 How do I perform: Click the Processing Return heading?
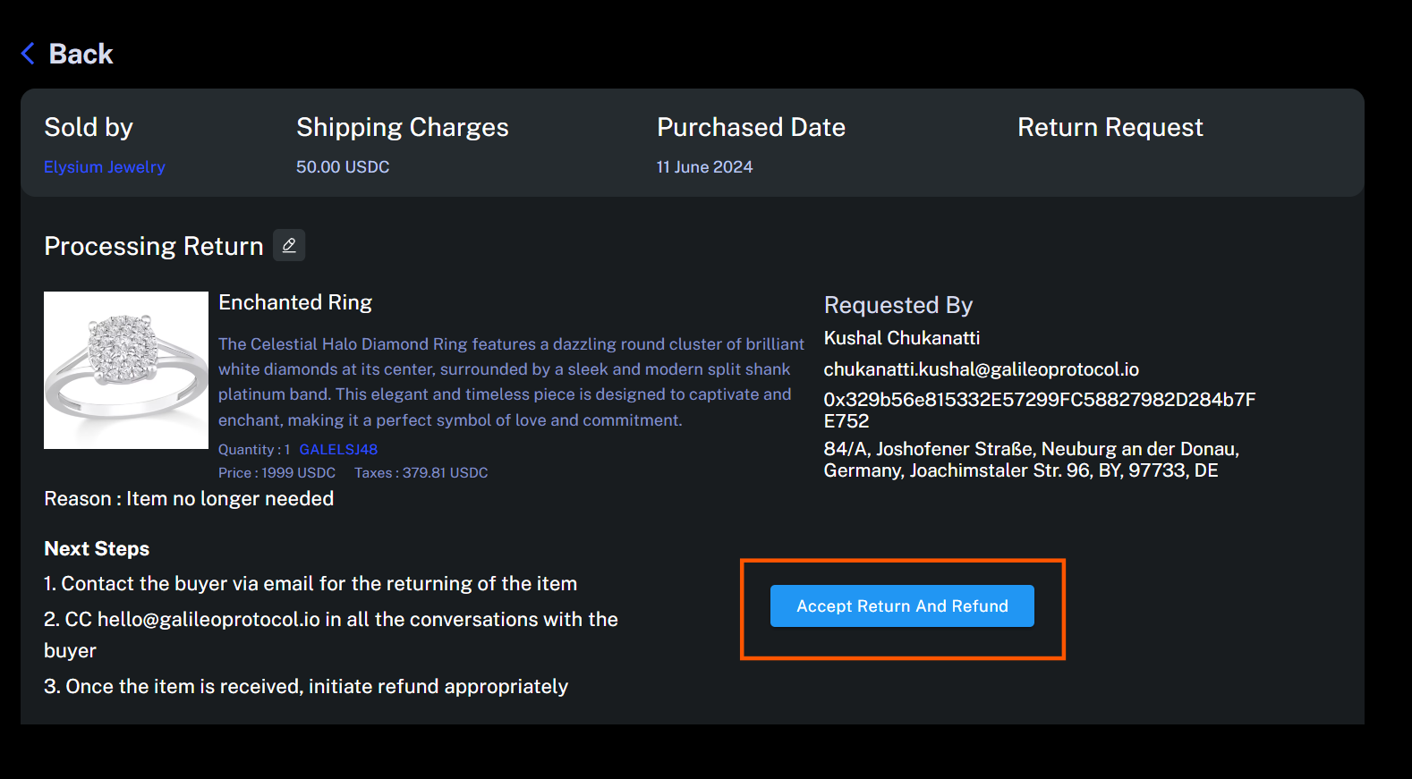click(154, 246)
